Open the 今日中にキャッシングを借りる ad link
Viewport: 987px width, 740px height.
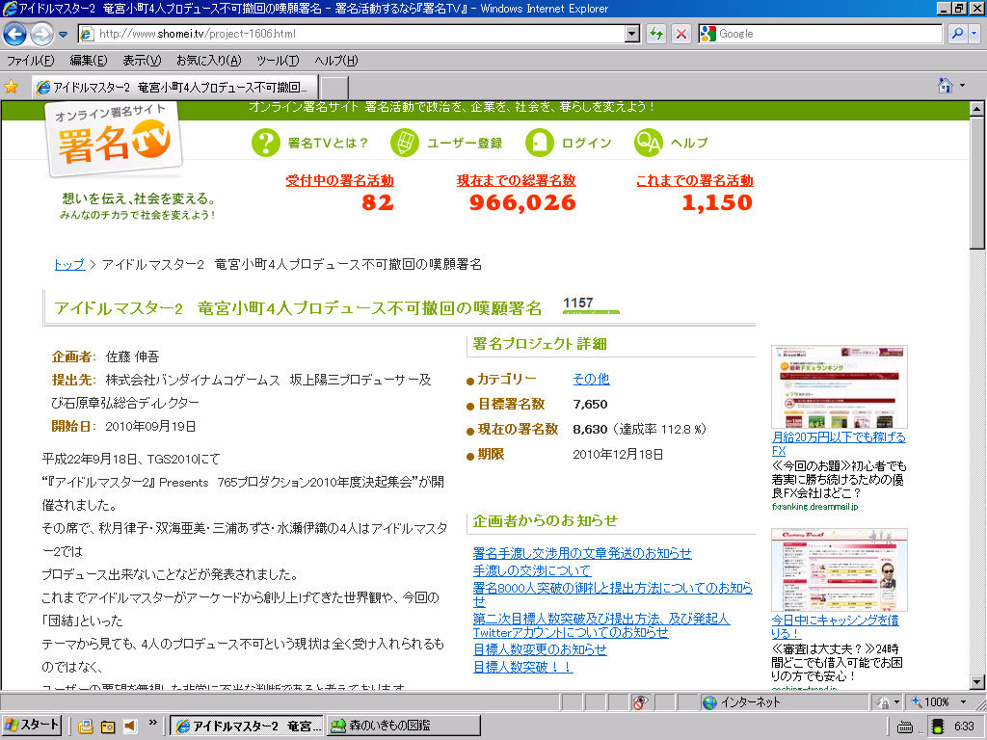836,626
